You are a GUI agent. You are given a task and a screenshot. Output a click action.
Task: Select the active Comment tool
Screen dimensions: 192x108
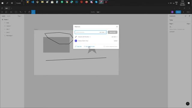click(x=33, y=12)
